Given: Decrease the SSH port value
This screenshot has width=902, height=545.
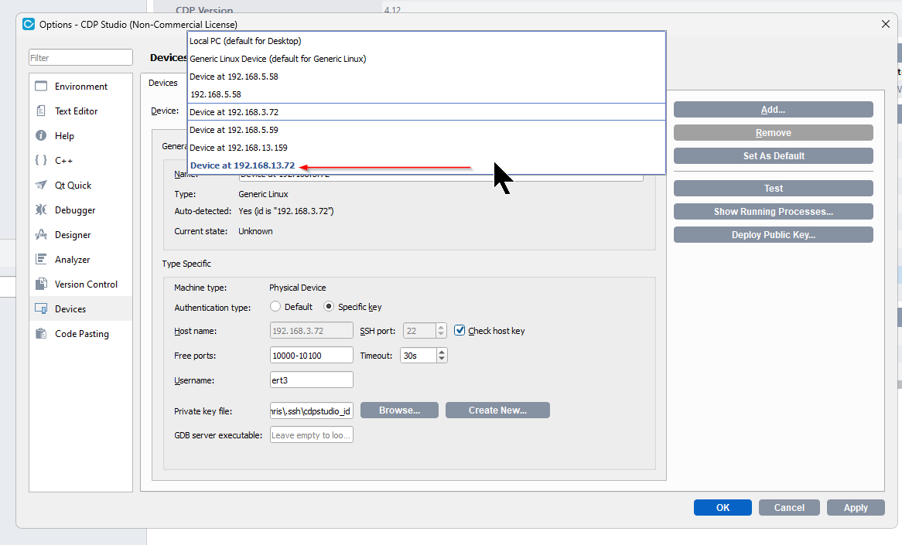Looking at the screenshot, I should tap(441, 334).
